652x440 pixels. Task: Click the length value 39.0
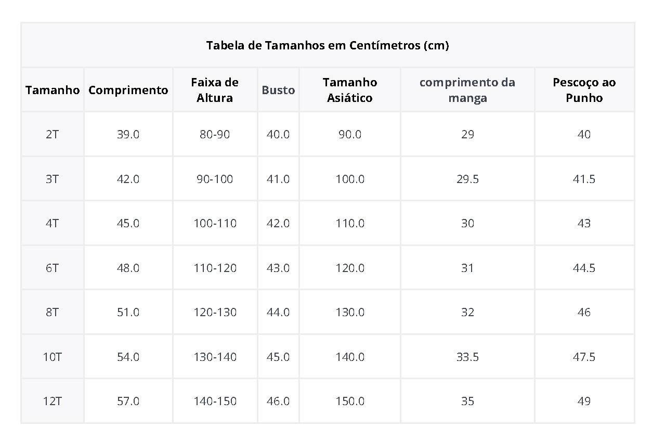[128, 134]
